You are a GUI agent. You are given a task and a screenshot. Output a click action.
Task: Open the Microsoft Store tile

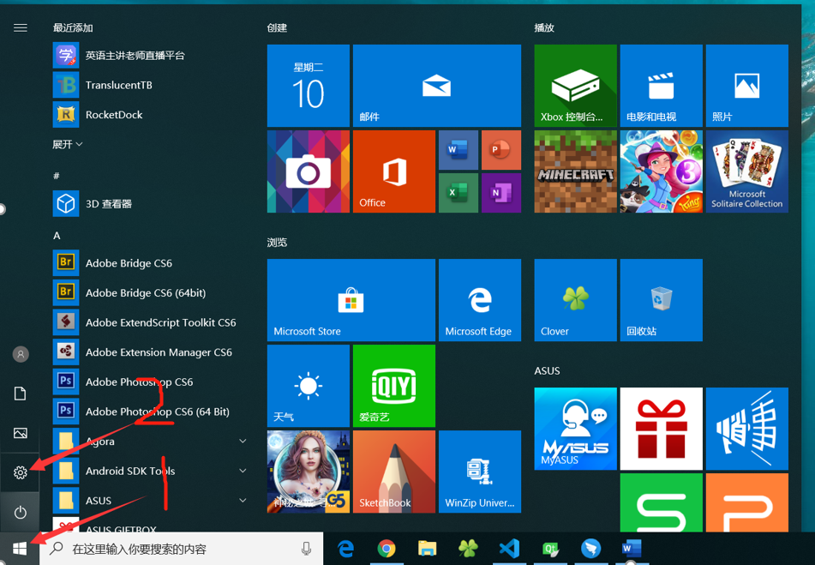tap(351, 300)
